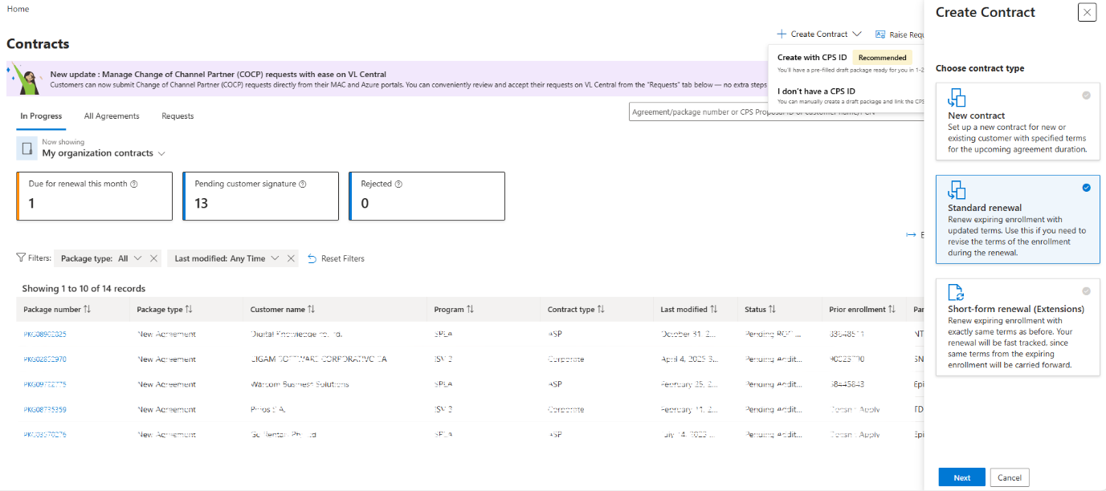Click customer name Warcom Business Solutions

tap(300, 384)
